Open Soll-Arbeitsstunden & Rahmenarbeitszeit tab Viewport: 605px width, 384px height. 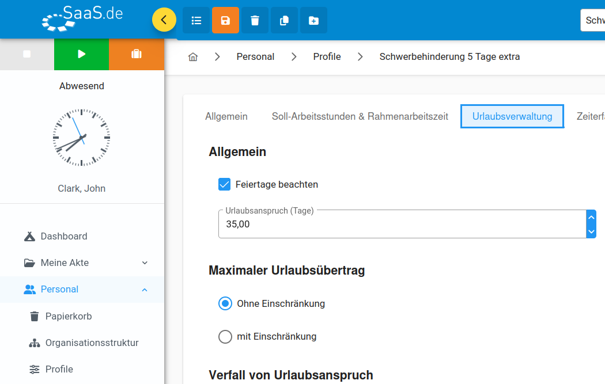coord(360,116)
